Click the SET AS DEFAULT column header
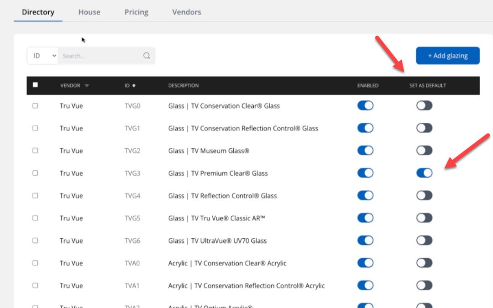Image resolution: width=493 pixels, height=308 pixels. click(x=428, y=85)
